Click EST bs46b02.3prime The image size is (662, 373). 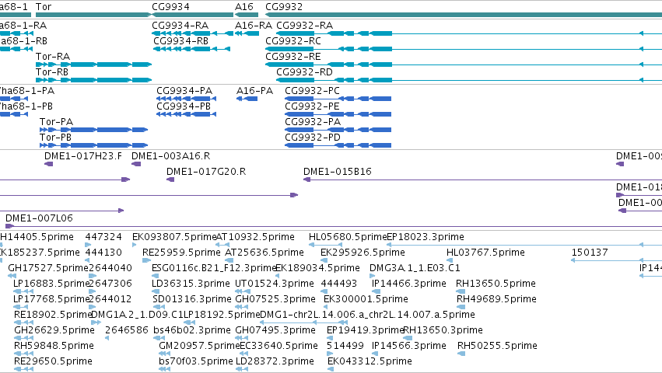tap(192, 330)
